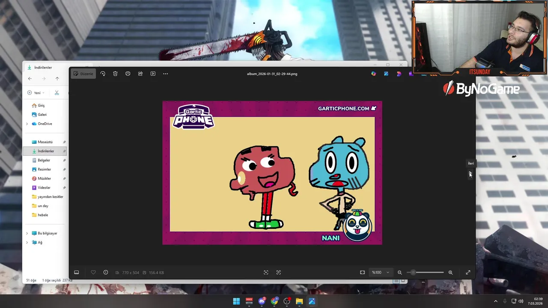Open the Yeni dropdown in File Explorer
The width and height of the screenshot is (548, 308).
[x=36, y=93]
